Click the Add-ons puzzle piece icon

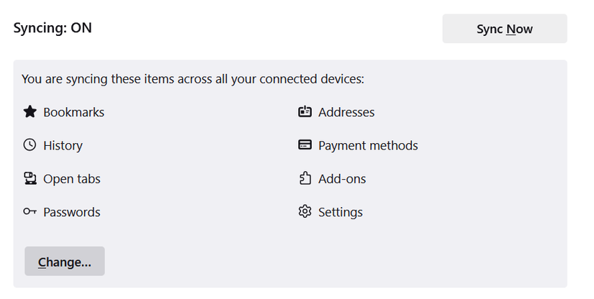click(305, 178)
